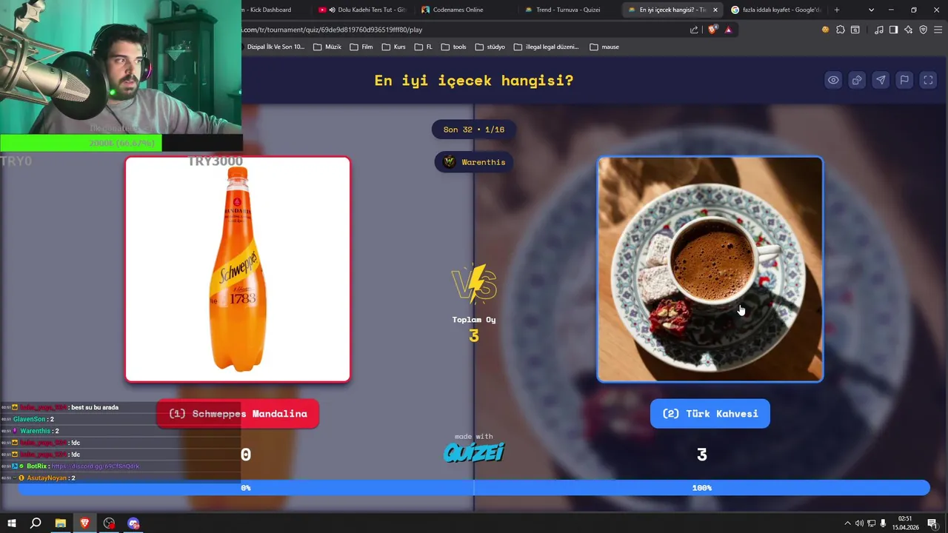This screenshot has height=533, width=948.
Task: Click the dice random icon in quiz header
Action: point(857,80)
